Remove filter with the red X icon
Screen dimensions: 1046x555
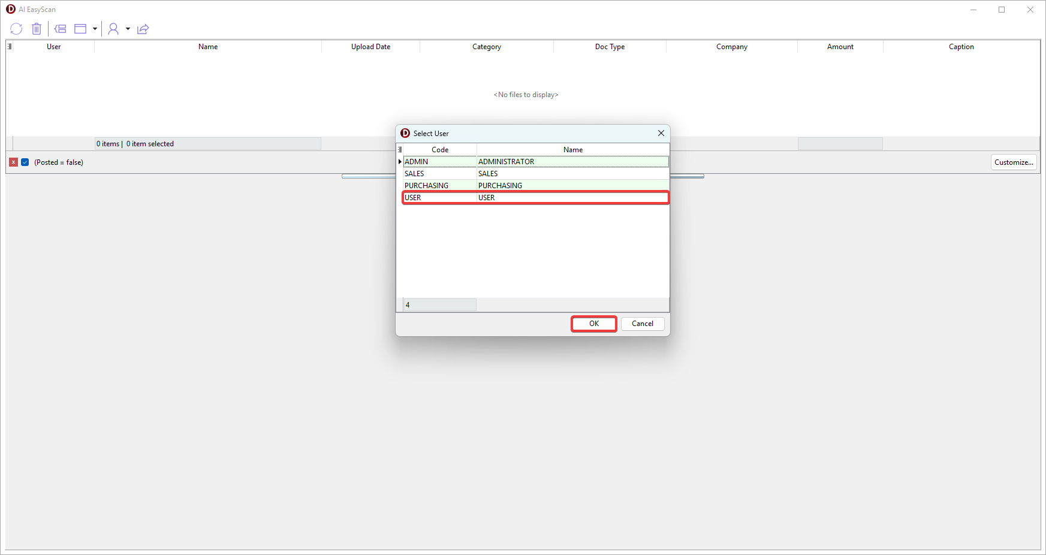(x=13, y=162)
